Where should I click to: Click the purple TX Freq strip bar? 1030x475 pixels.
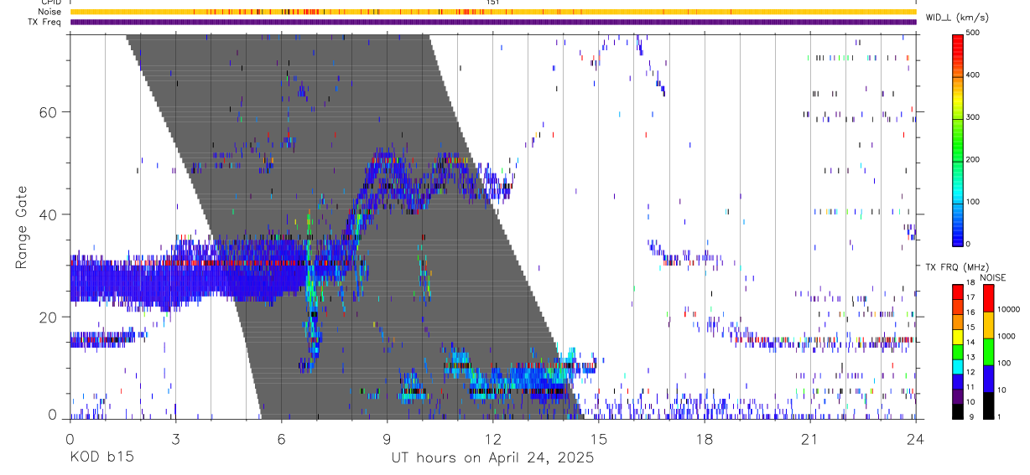point(493,22)
